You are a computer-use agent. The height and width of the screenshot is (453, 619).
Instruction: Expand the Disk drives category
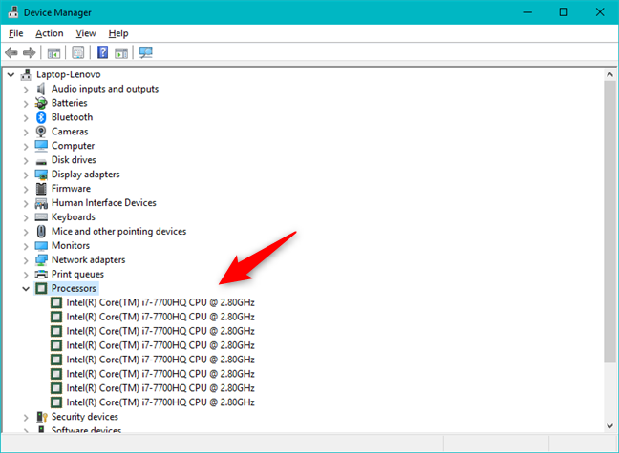[x=26, y=161]
